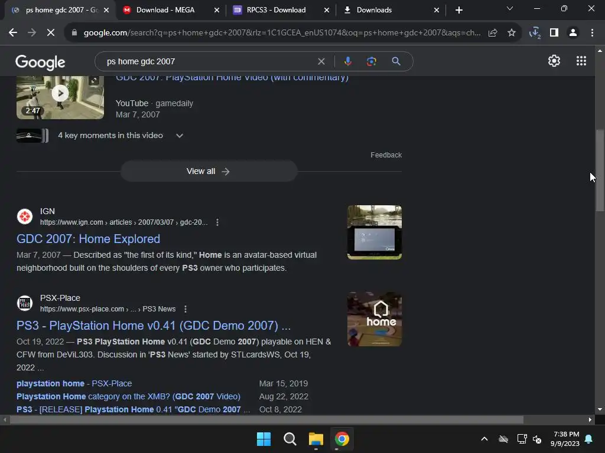Image resolution: width=605 pixels, height=453 pixels.
Task: Search by image with Google Lens
Action: click(x=372, y=61)
